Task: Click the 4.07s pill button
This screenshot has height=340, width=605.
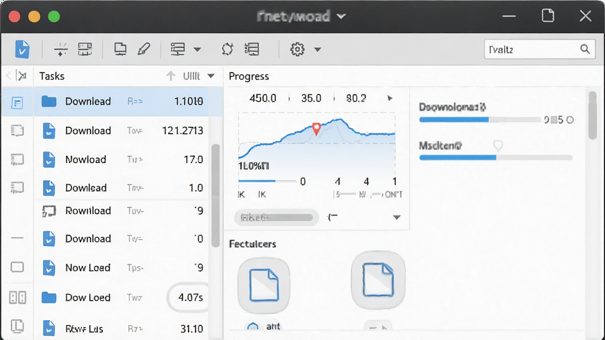Action: 189,297
